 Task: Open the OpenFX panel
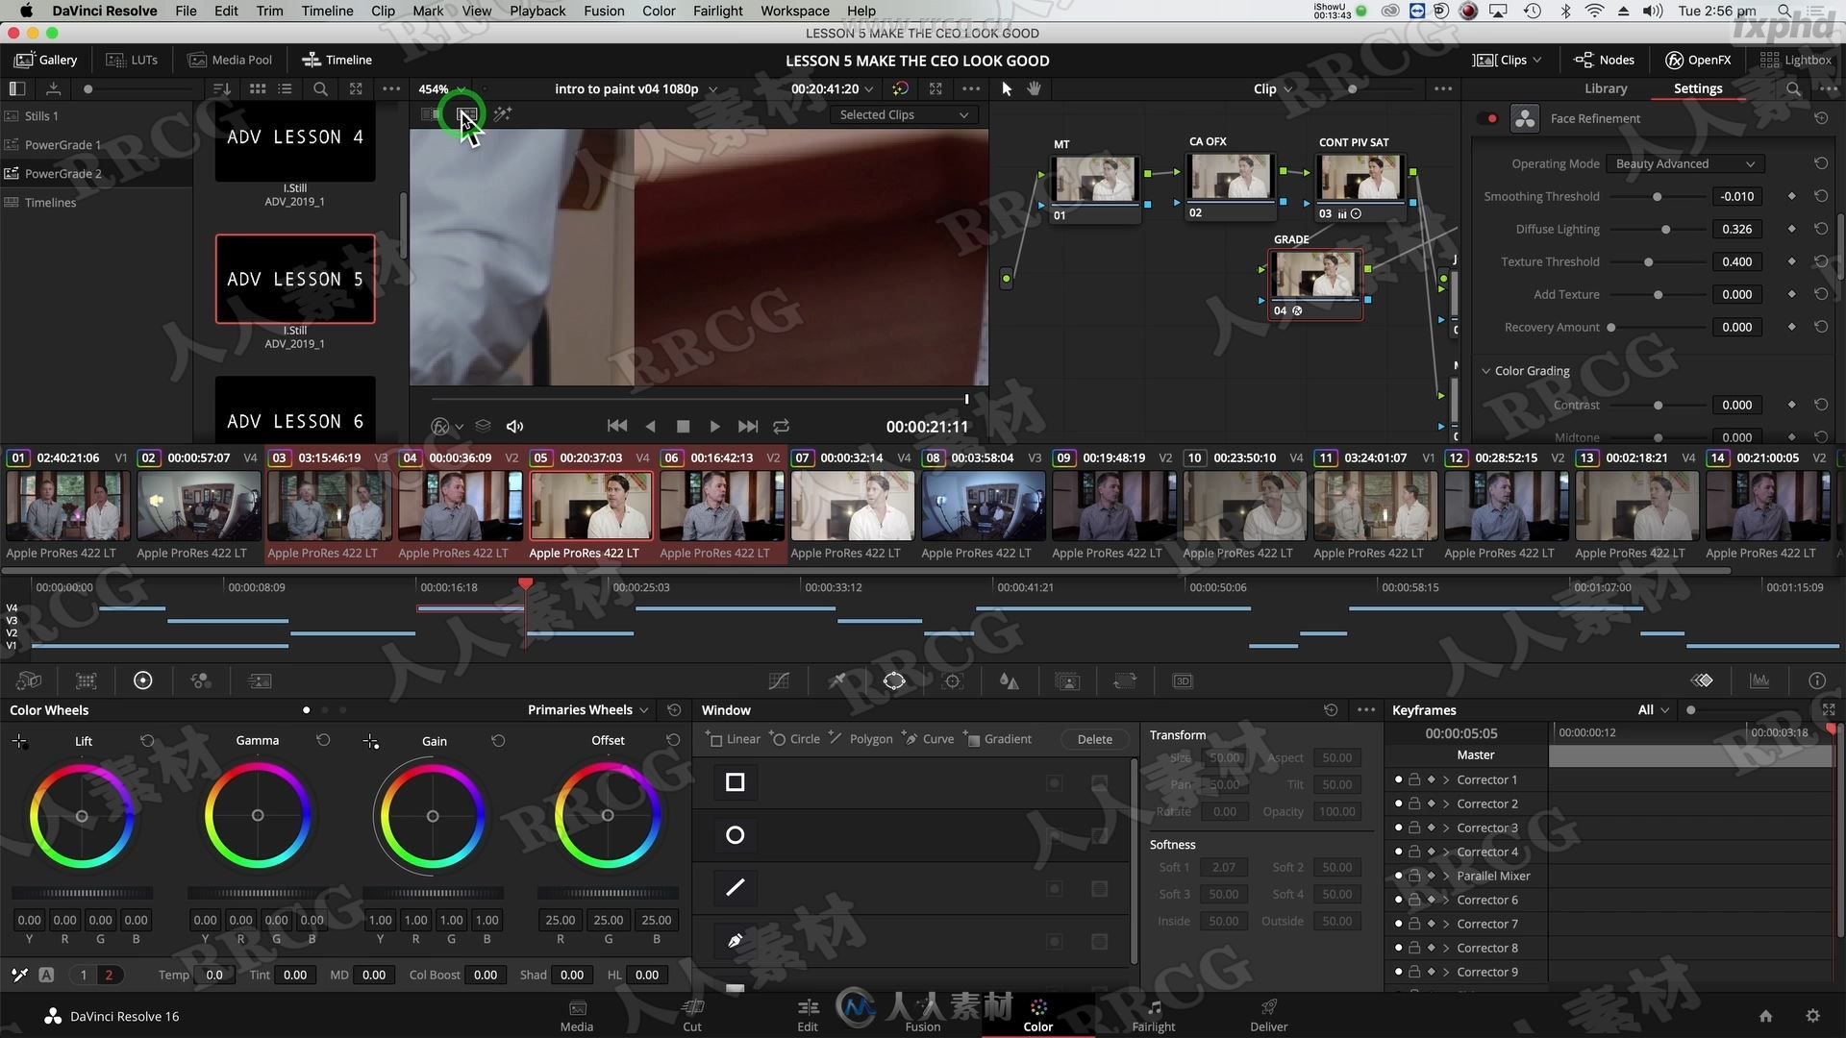[1698, 60]
